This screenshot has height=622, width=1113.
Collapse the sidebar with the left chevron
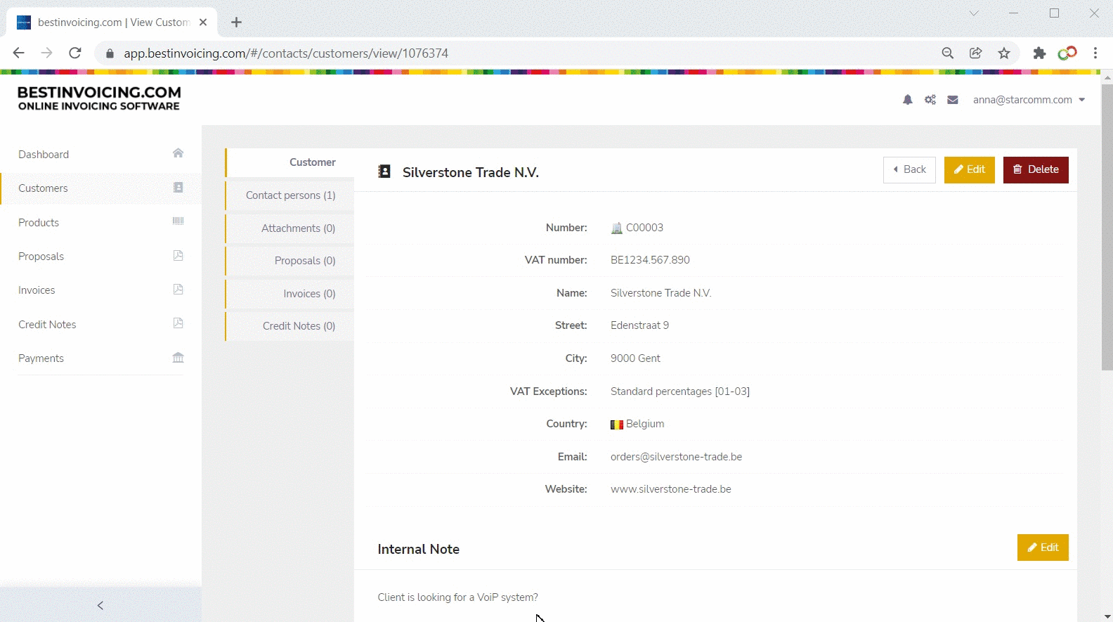pos(100,605)
